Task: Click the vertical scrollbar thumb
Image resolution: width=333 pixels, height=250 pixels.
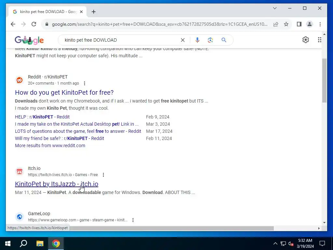Action: pyautogui.click(x=324, y=80)
